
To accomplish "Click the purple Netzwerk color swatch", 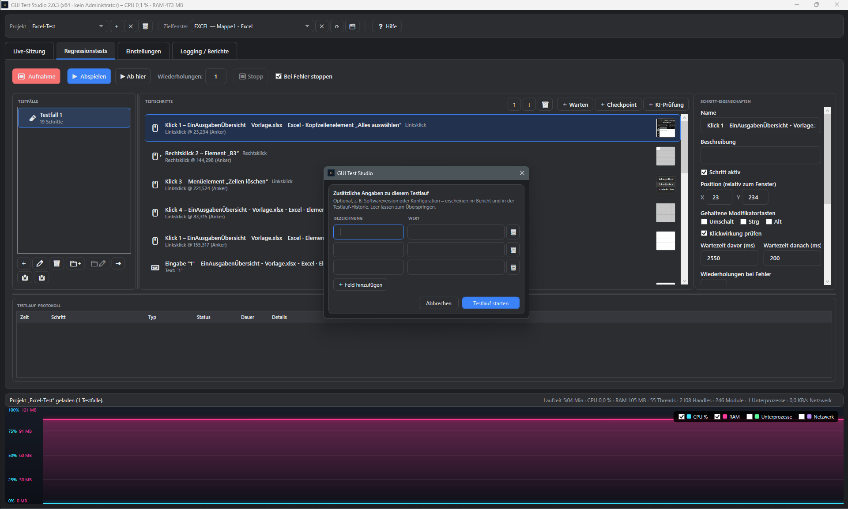I will point(809,417).
